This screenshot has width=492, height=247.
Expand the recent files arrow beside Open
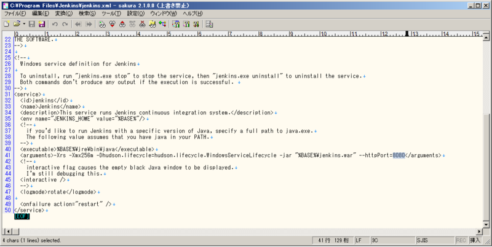pyautogui.click(x=24, y=24)
